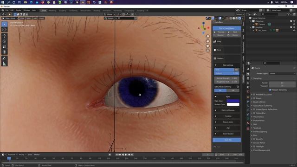Select the Select Box tool
Viewport: 297px width, 167px height.
click(4, 24)
